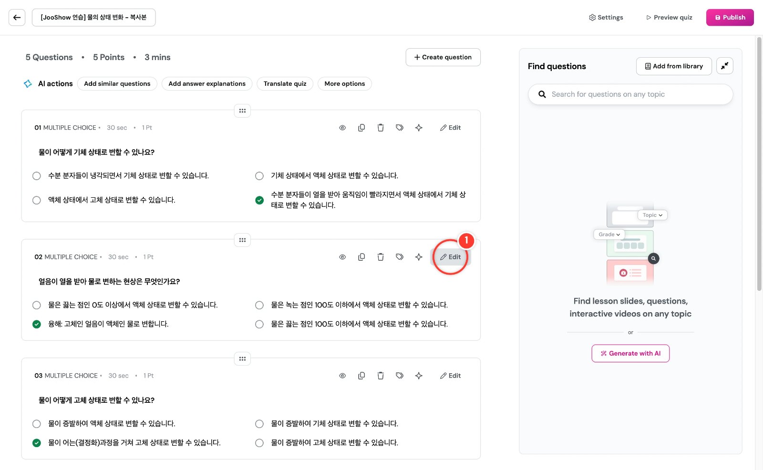Select answer '기체 상태에서 액체 상태로 변할 수 있습니다'

(259, 176)
